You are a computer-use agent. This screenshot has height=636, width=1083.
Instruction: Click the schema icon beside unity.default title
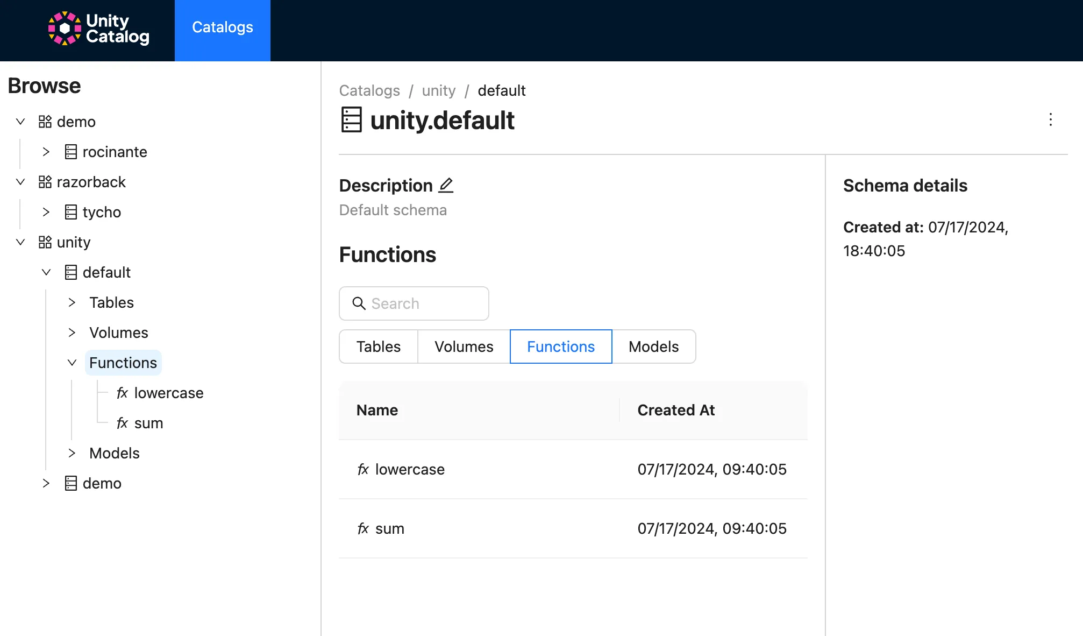pyautogui.click(x=351, y=120)
